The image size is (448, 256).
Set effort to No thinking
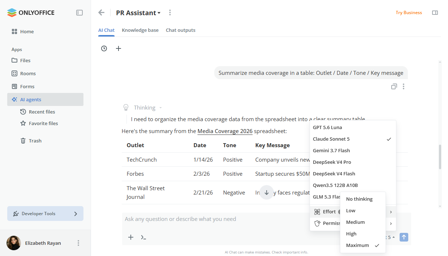click(363, 199)
